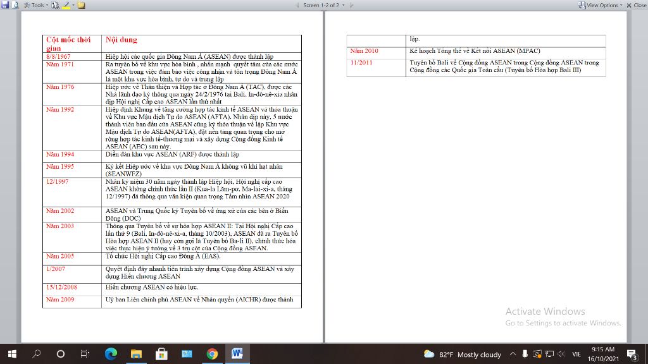This screenshot has width=648, height=364.
Task: Open Microsoft Store from taskbar
Action: point(161,354)
